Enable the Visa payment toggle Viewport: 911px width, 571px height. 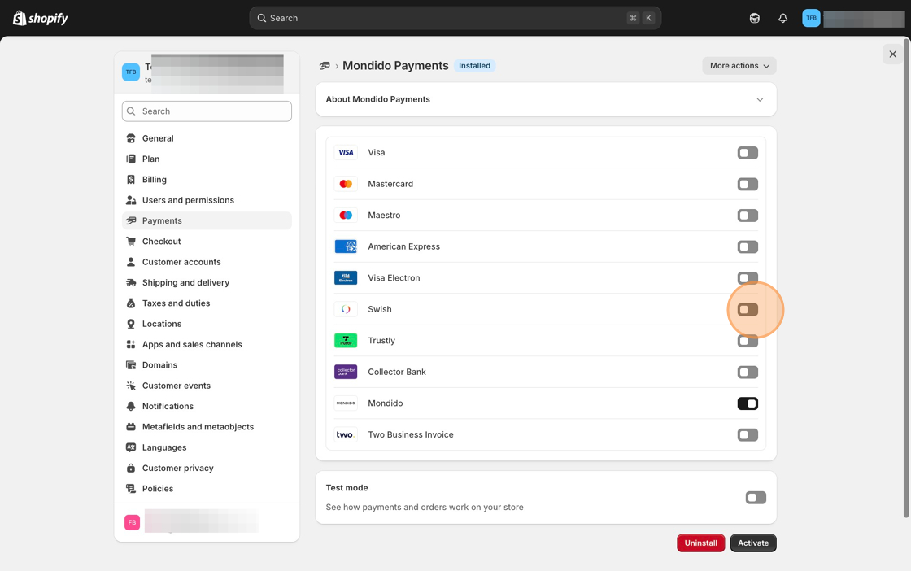pyautogui.click(x=748, y=153)
